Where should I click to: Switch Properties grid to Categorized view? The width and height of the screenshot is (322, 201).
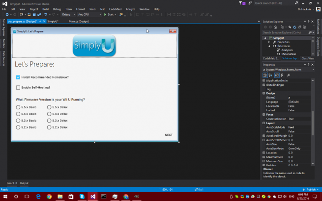click(265, 75)
